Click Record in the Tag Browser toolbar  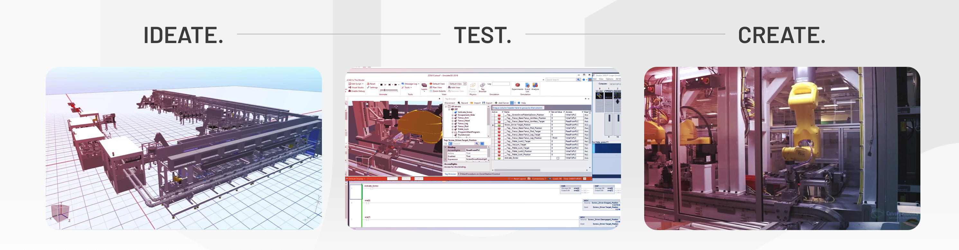tap(463, 103)
